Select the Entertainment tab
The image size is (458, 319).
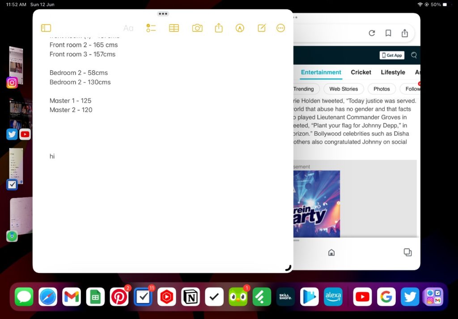321,72
